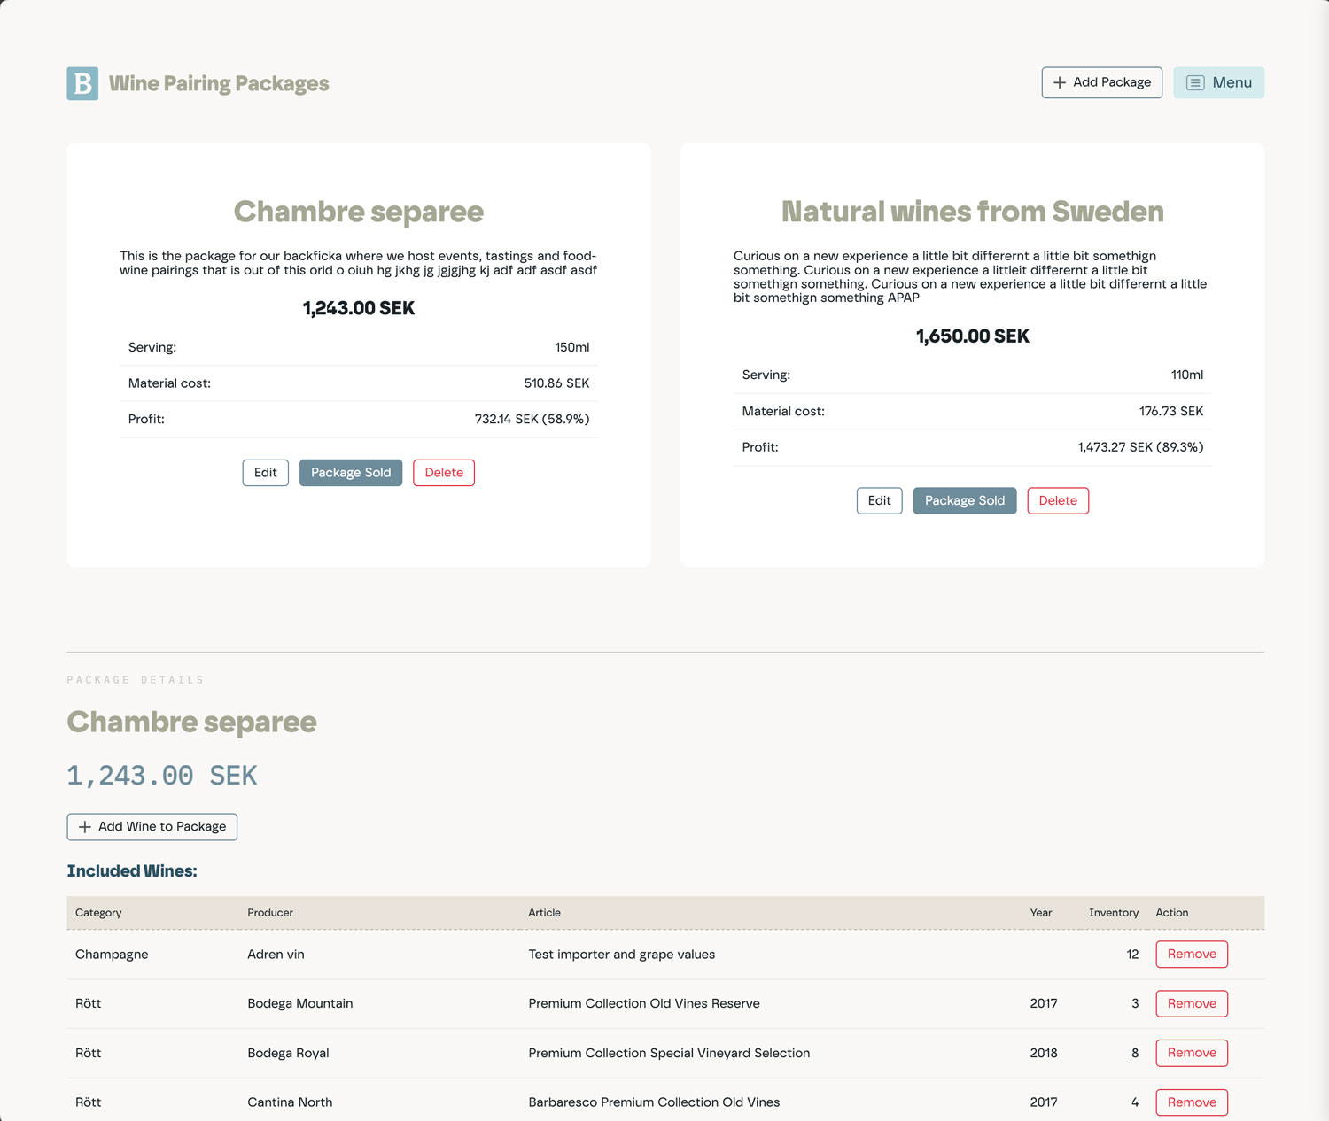Screen dimensions: 1329x1121
Task: Delete the Chambre separee package
Action: click(x=443, y=473)
